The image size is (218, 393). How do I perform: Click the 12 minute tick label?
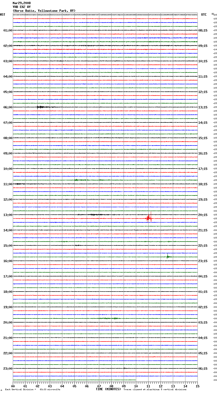coord(161,386)
